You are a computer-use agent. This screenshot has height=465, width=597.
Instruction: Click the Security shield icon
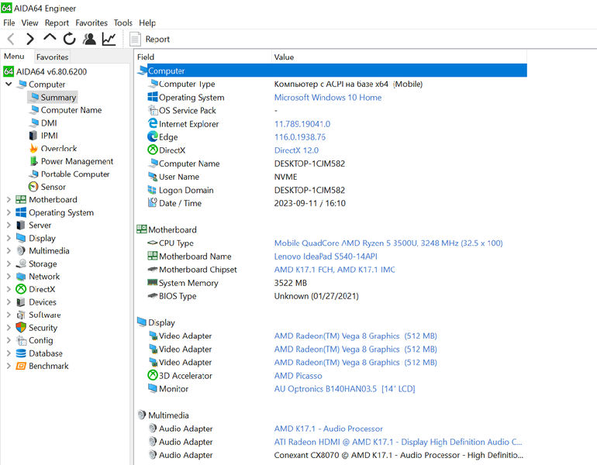click(21, 327)
